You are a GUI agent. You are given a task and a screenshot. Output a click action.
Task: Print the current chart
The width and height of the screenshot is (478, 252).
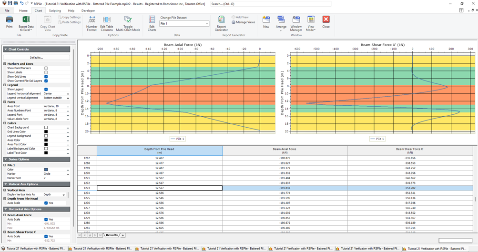[x=10, y=22]
